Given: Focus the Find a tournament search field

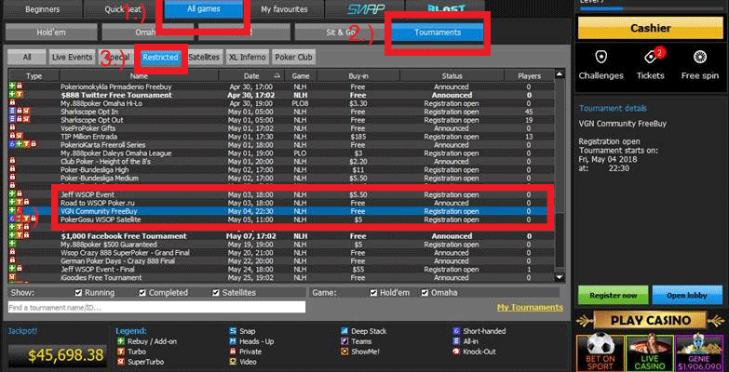Looking at the screenshot, I should [156, 308].
